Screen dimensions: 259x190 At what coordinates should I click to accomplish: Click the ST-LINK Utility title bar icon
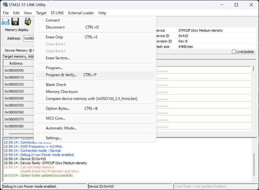(x=5, y=5)
